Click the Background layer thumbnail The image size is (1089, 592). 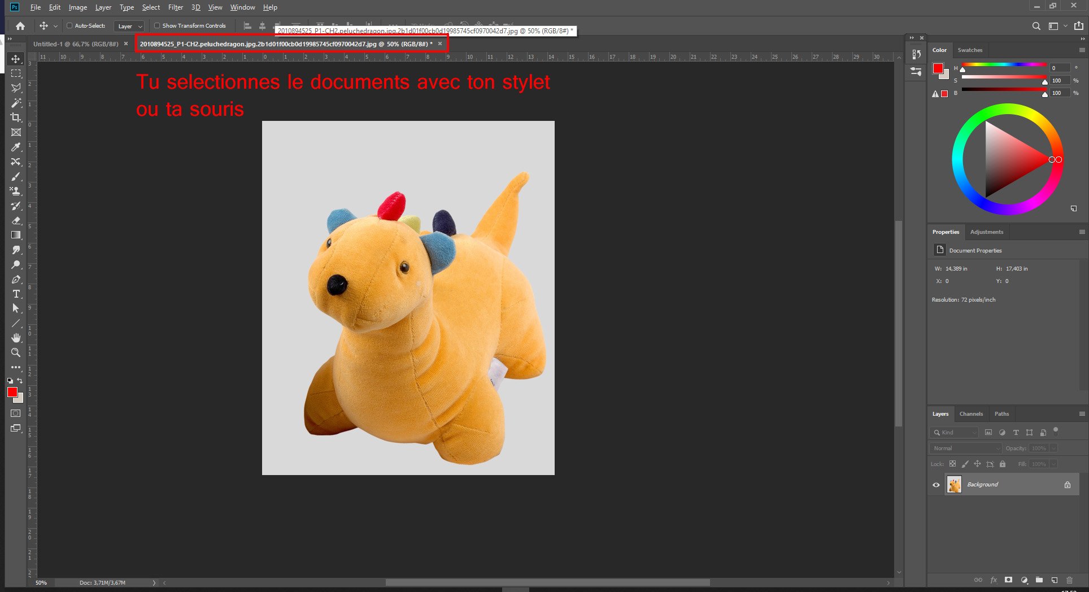[954, 485]
